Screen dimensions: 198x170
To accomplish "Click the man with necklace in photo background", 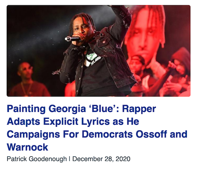I will (28, 79).
